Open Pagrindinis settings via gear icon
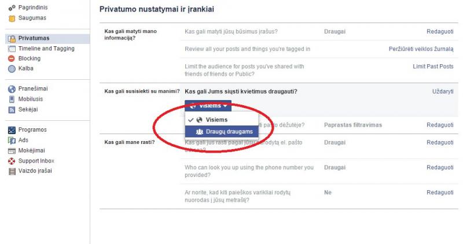This screenshot has width=463, height=244. [12, 8]
